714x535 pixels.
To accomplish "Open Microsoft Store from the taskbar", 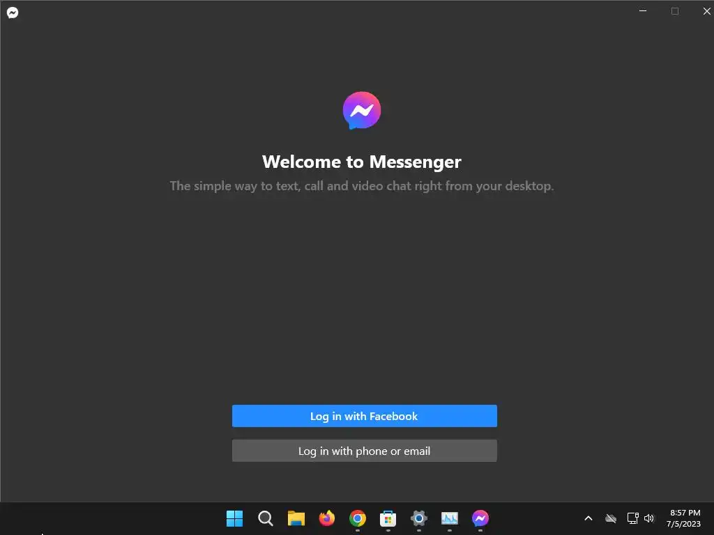I will click(388, 518).
